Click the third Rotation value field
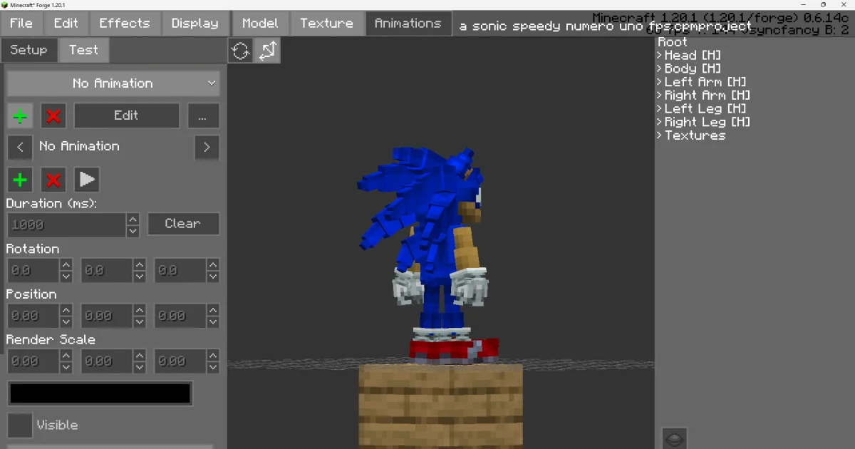 point(180,271)
